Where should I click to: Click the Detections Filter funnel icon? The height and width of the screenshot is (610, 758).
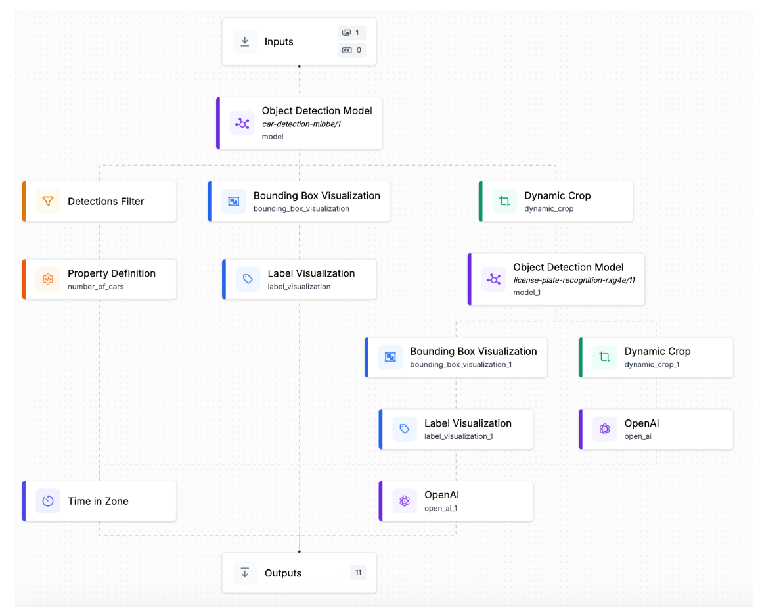(x=48, y=202)
